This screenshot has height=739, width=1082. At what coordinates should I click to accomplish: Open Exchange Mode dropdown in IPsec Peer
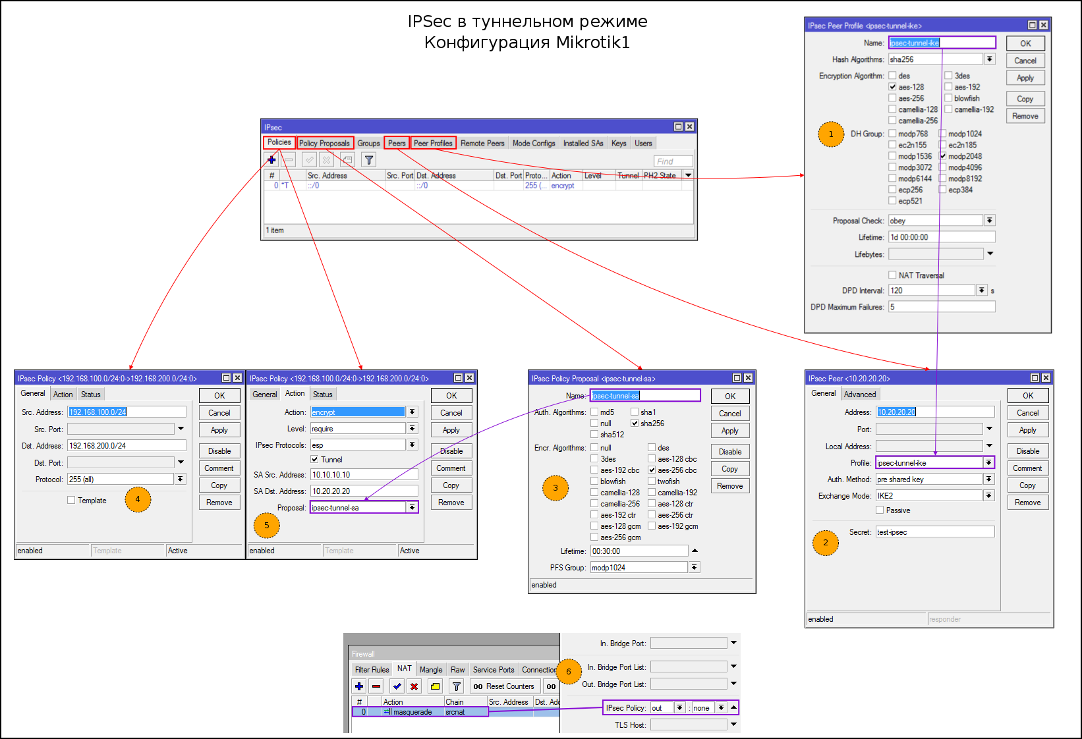(989, 495)
